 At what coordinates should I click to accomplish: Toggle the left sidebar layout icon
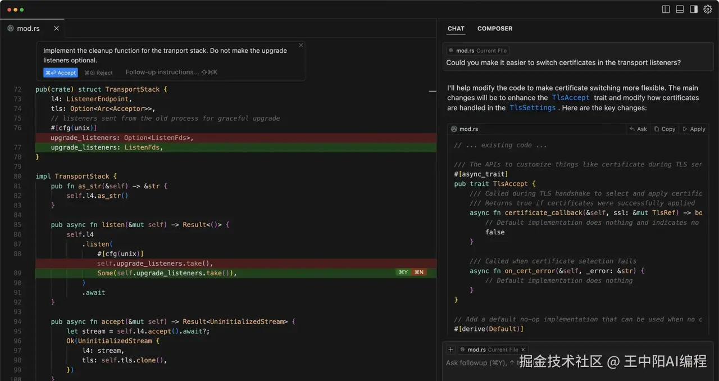click(x=666, y=9)
